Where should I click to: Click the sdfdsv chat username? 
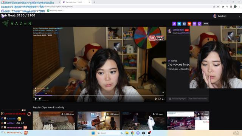(x=11, y=123)
